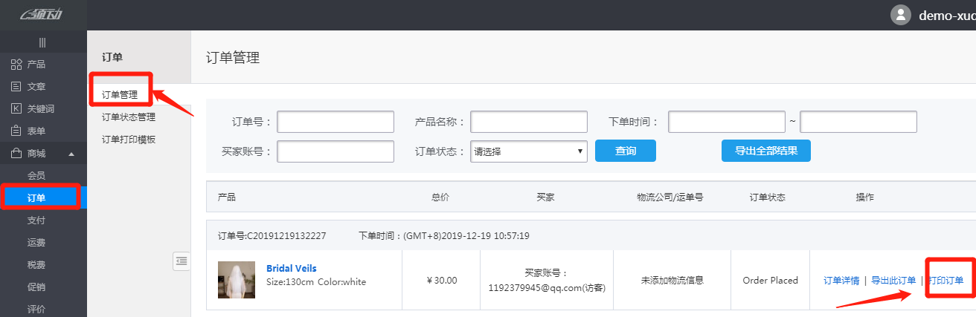976x317 pixels.
Task: Click the 买家 column header
Action: (x=545, y=197)
